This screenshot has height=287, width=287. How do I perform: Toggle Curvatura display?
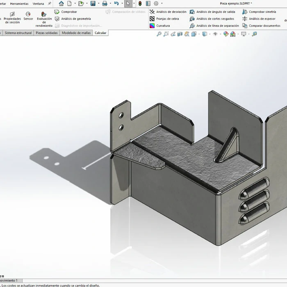160,25
